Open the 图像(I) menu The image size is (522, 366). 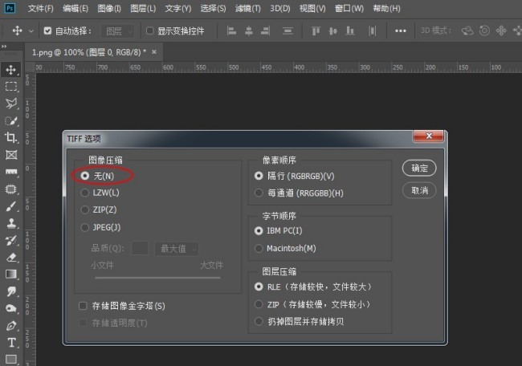(109, 8)
